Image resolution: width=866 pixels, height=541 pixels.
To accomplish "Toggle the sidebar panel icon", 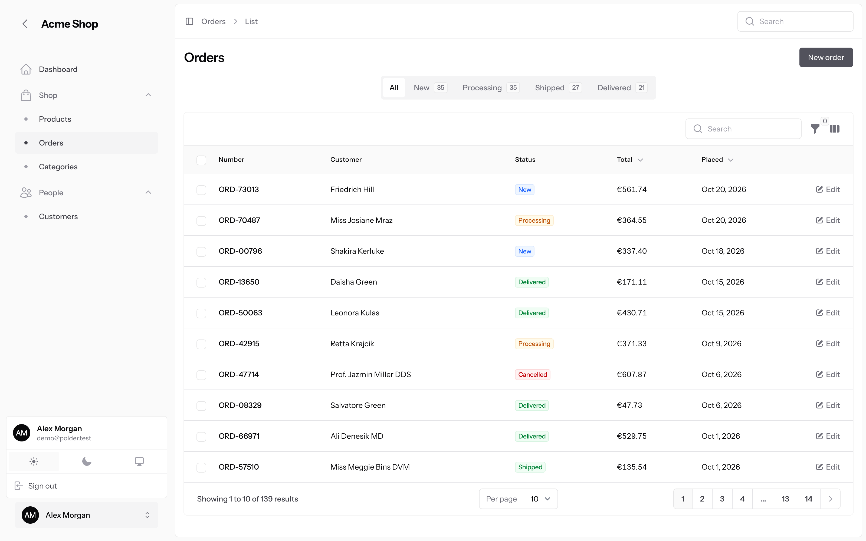I will tap(189, 21).
